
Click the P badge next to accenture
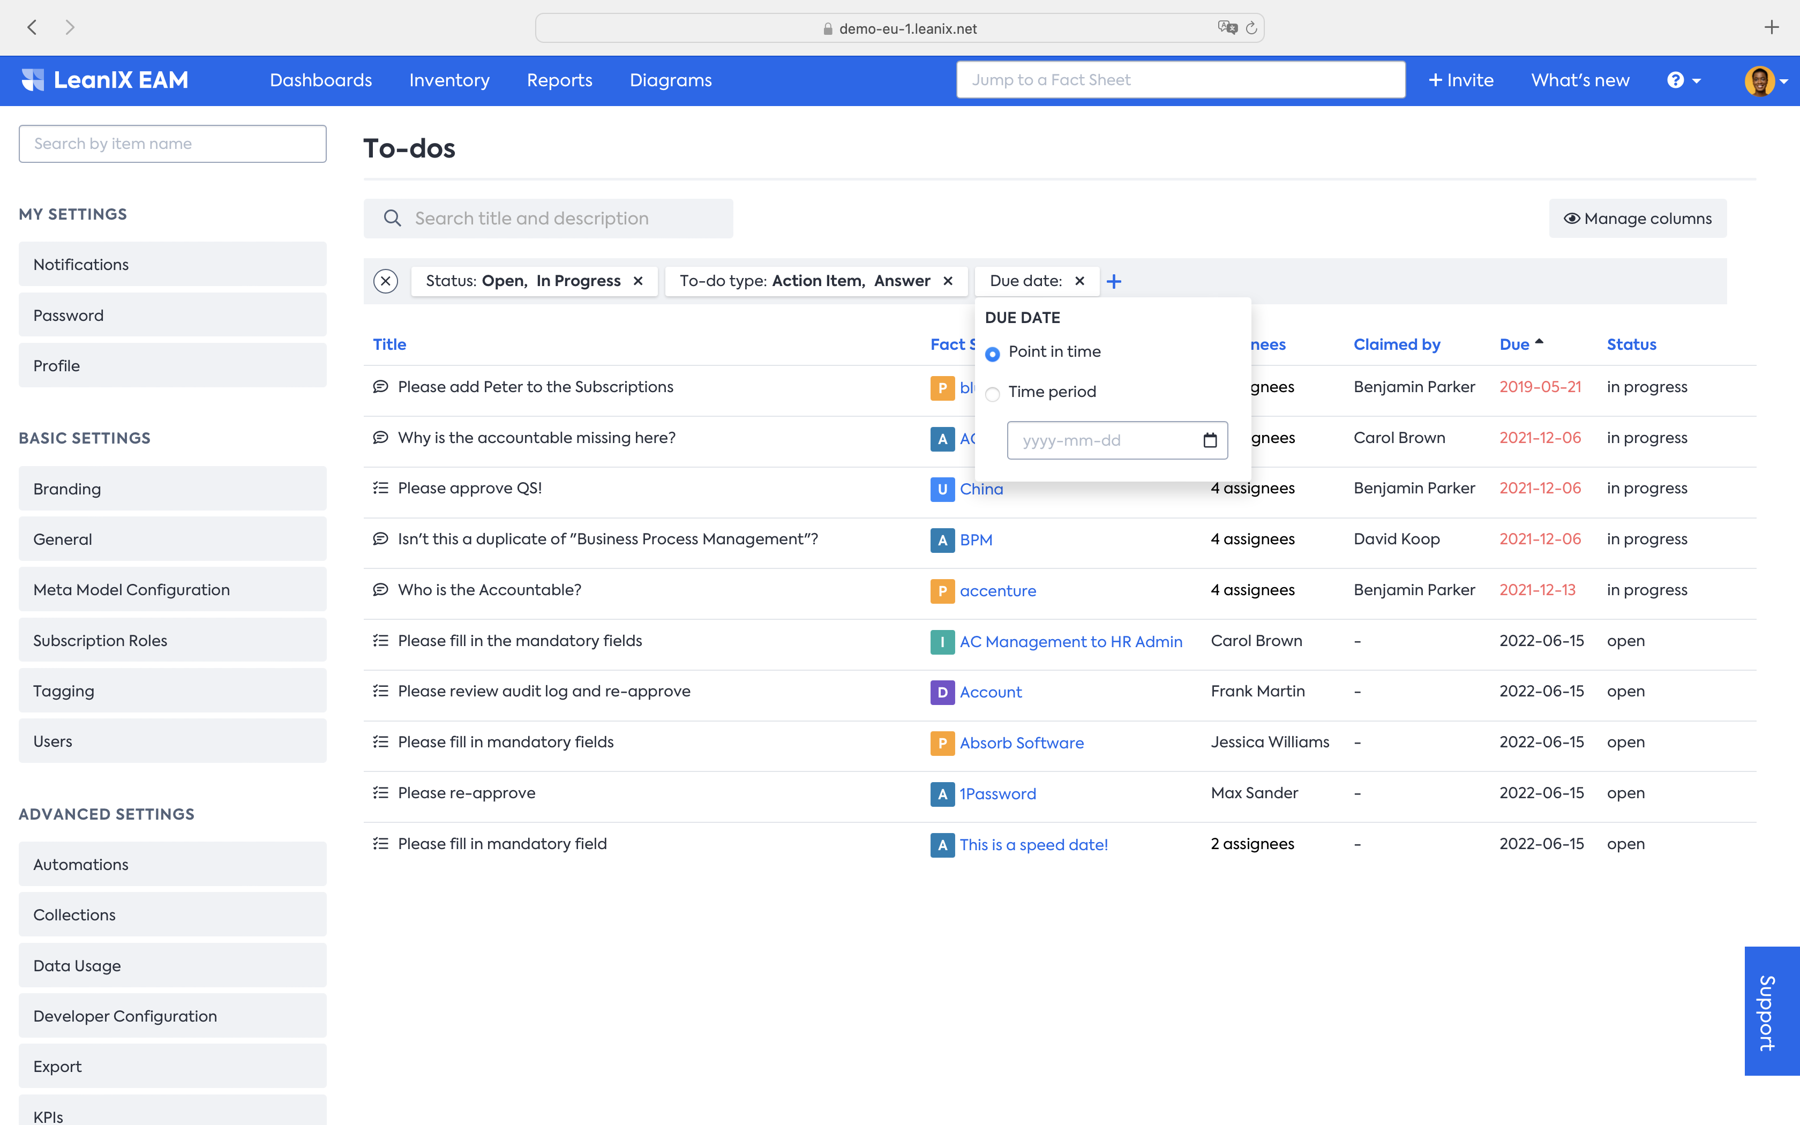(x=942, y=591)
